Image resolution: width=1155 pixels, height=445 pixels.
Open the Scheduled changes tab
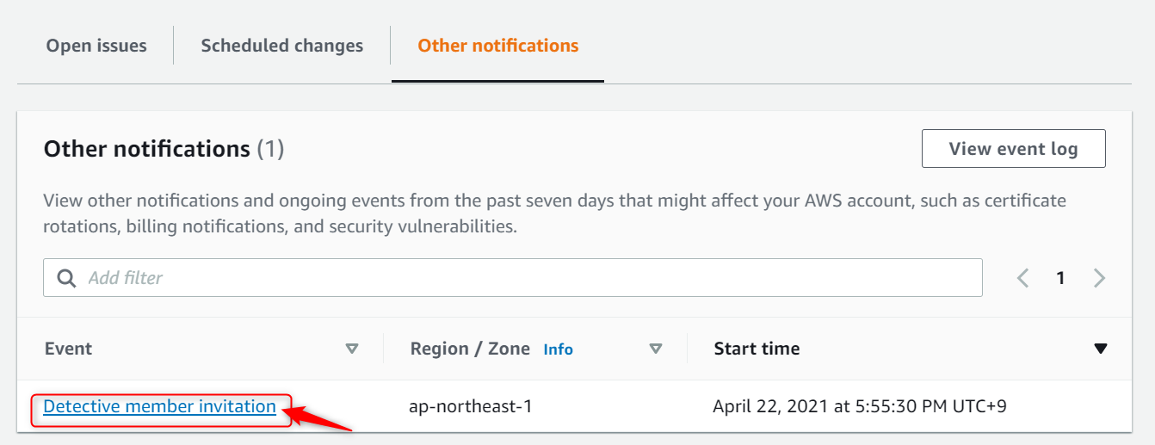point(282,46)
